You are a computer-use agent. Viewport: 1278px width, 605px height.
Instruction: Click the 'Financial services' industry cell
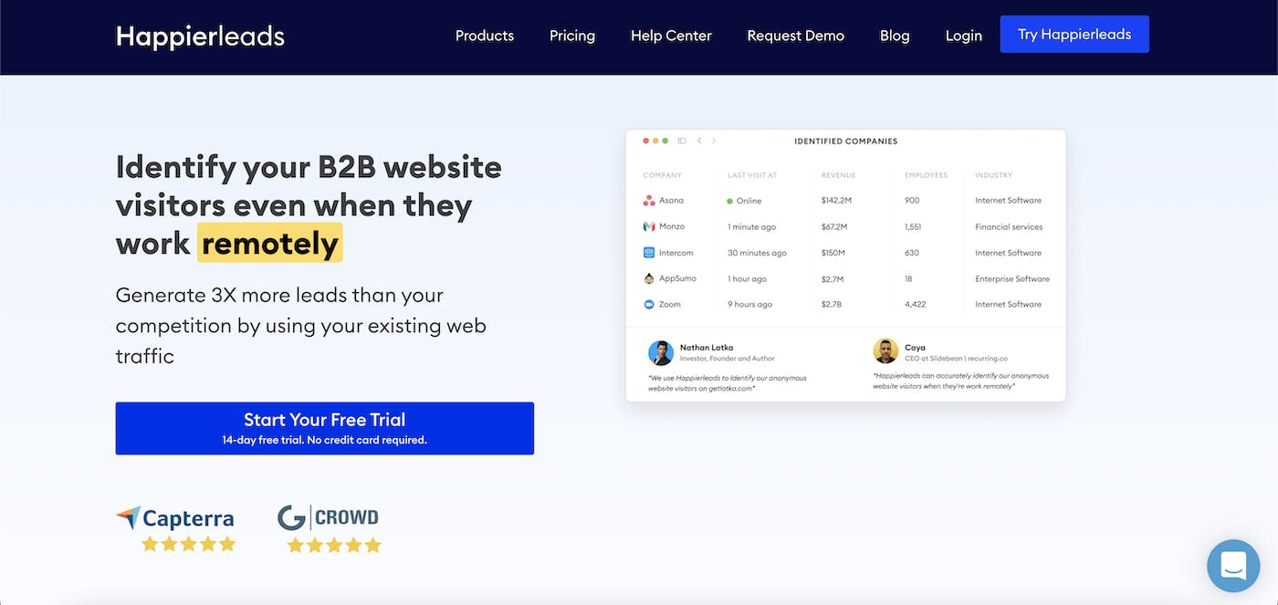click(x=1009, y=226)
